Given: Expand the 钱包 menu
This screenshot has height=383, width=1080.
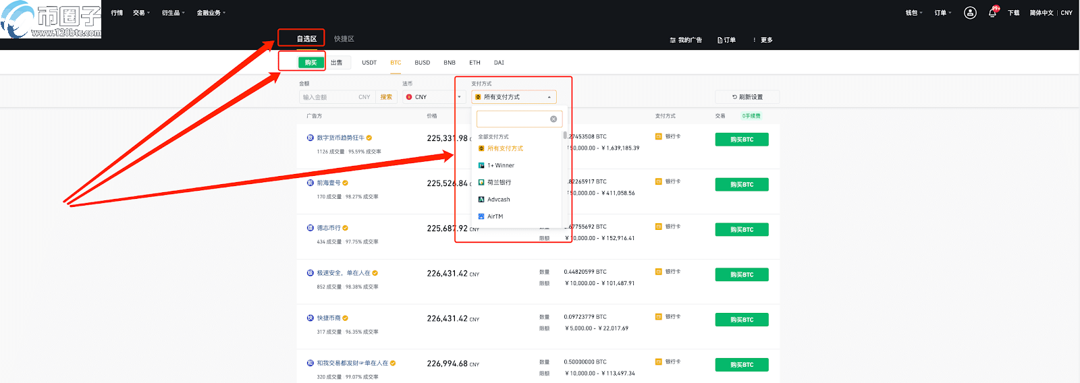Looking at the screenshot, I should (x=914, y=13).
